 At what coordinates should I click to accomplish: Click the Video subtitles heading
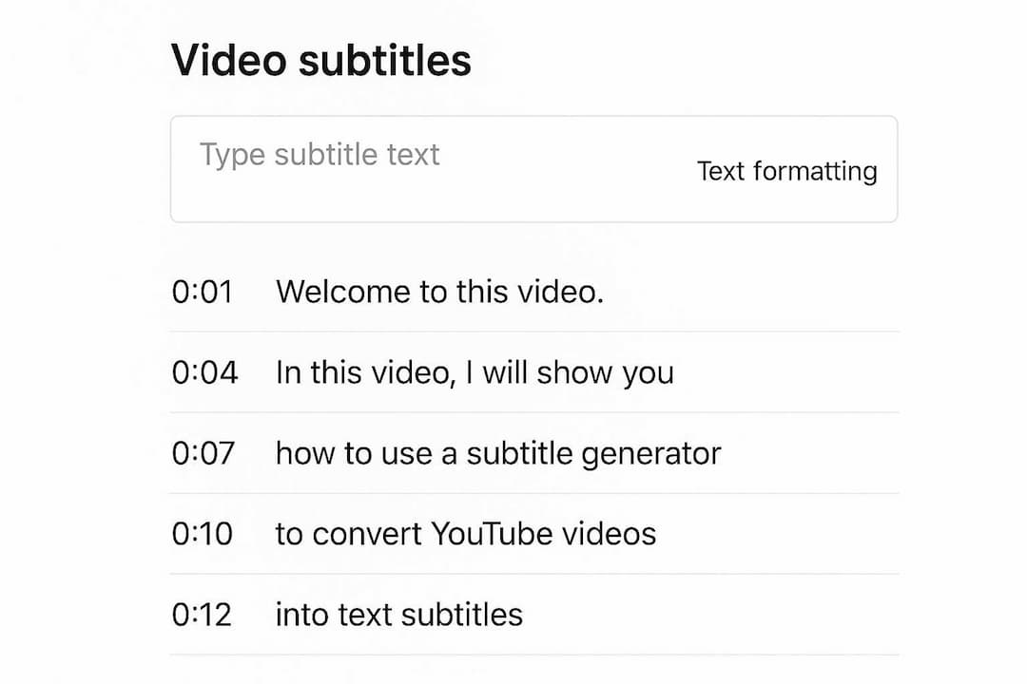320,60
